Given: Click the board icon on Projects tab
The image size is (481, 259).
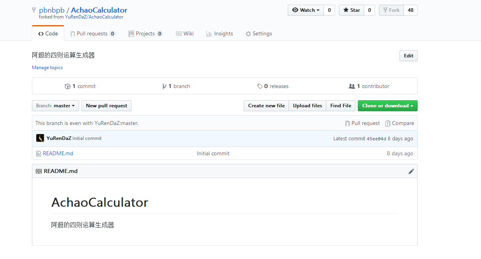Looking at the screenshot, I should pyautogui.click(x=131, y=34).
